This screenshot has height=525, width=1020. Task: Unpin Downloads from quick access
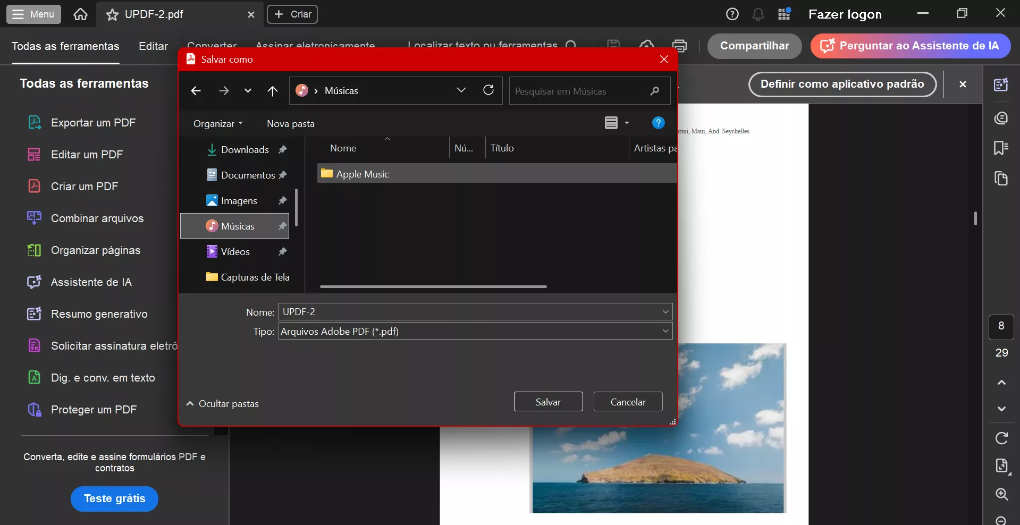(283, 149)
